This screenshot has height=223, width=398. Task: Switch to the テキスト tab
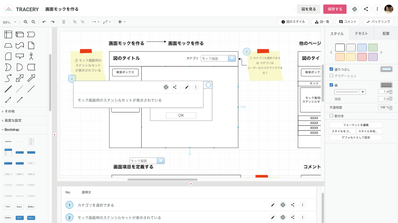tap(361, 33)
